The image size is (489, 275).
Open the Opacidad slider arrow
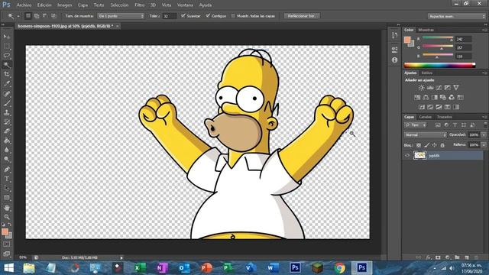[484, 135]
